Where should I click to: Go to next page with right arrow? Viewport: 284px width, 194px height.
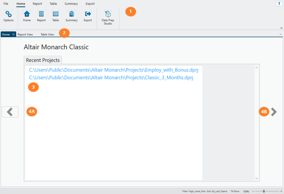tap(274, 112)
